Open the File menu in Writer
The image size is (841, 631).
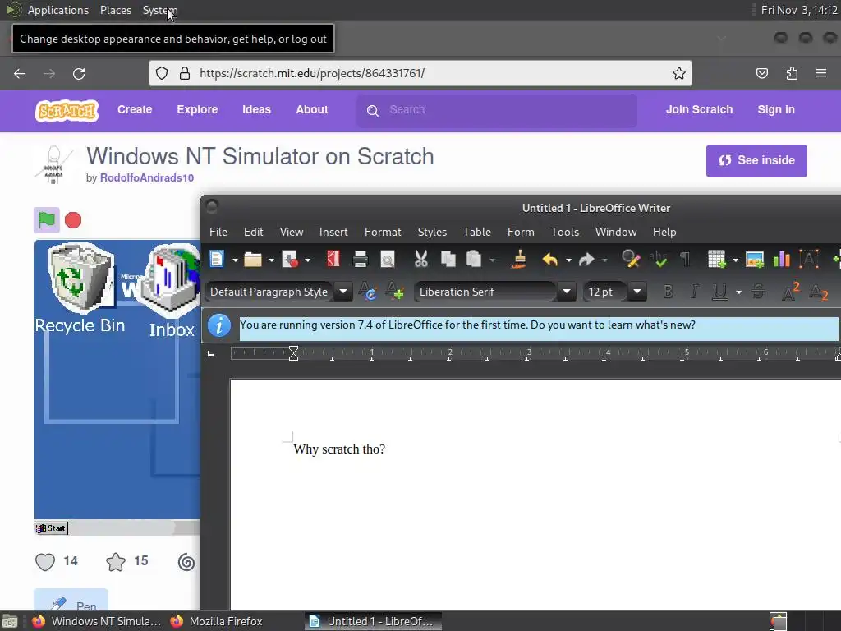click(x=218, y=232)
